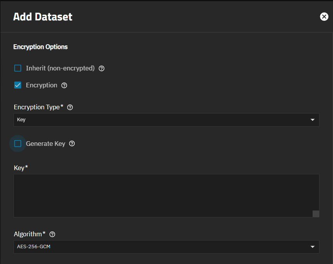
Task: Dismiss the dialog using the X icon
Action: [324, 17]
